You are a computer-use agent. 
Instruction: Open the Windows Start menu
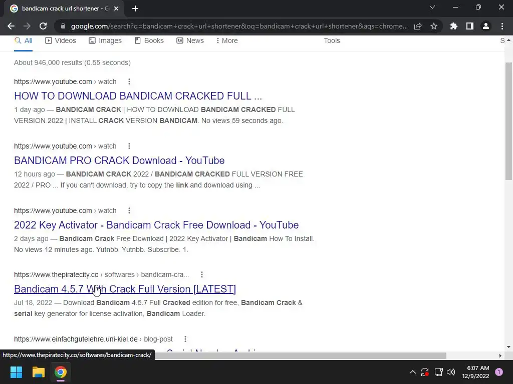pyautogui.click(x=16, y=372)
